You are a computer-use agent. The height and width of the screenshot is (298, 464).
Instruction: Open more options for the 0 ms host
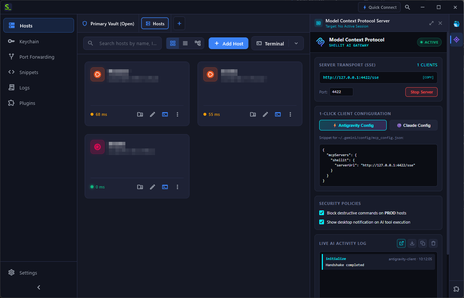click(177, 187)
